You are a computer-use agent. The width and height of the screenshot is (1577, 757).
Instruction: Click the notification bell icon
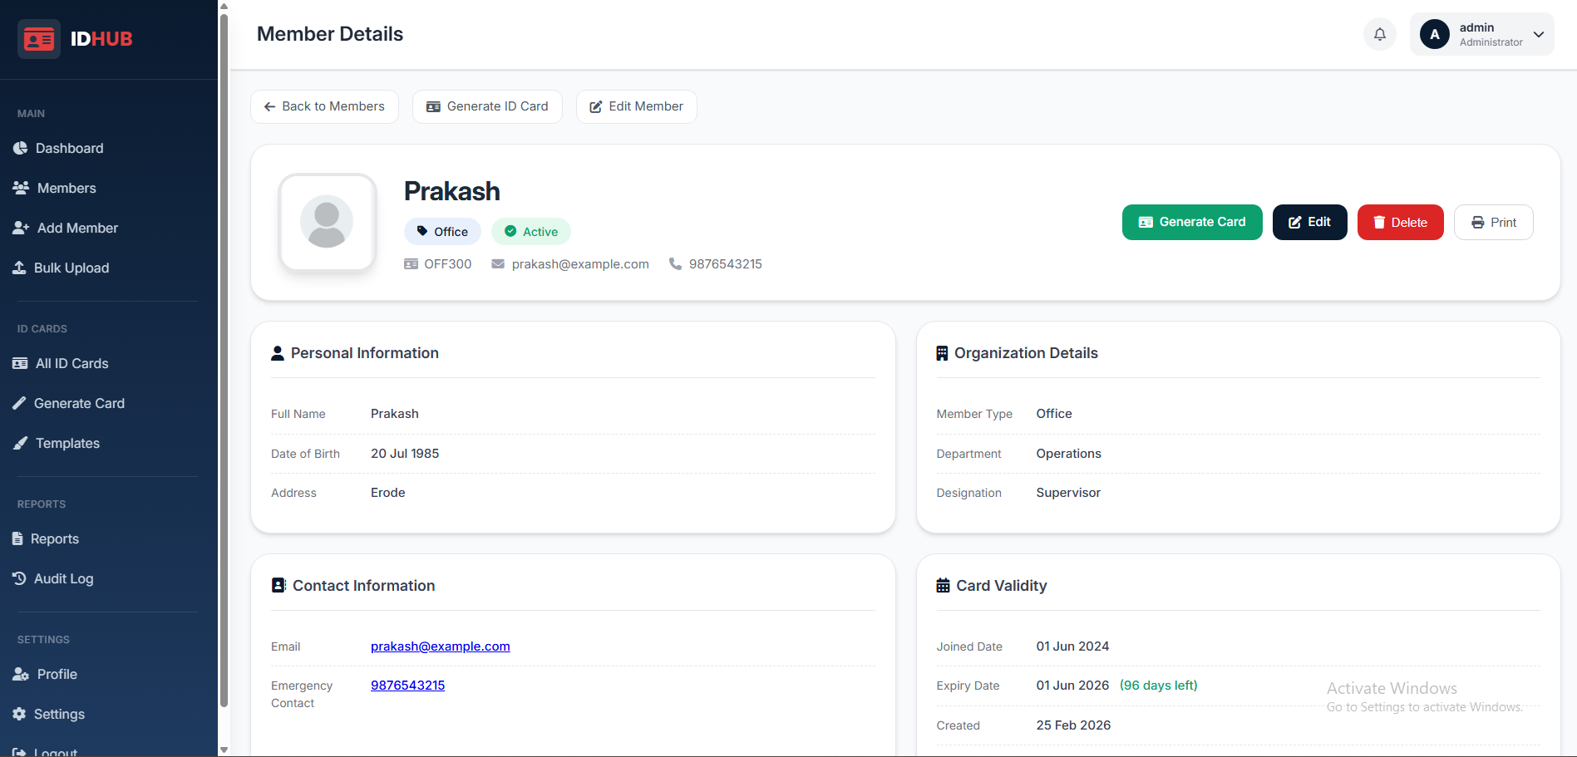(1379, 34)
